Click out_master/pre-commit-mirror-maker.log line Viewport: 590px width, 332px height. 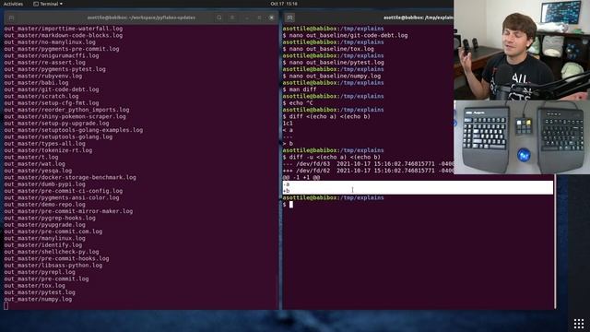(68, 211)
